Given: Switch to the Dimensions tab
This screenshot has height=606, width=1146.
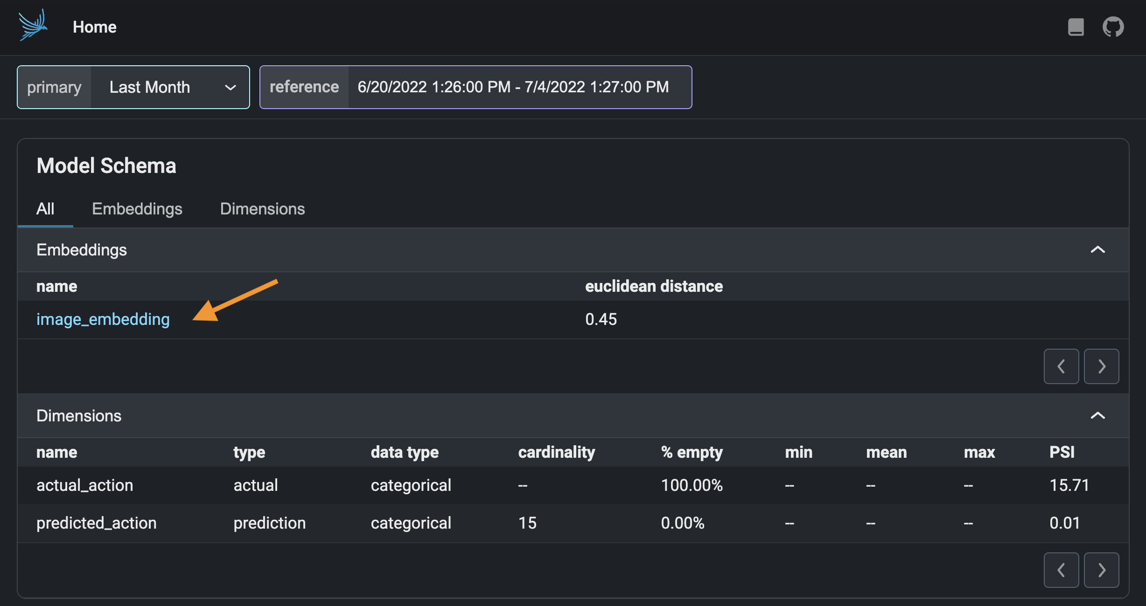Looking at the screenshot, I should [262, 209].
